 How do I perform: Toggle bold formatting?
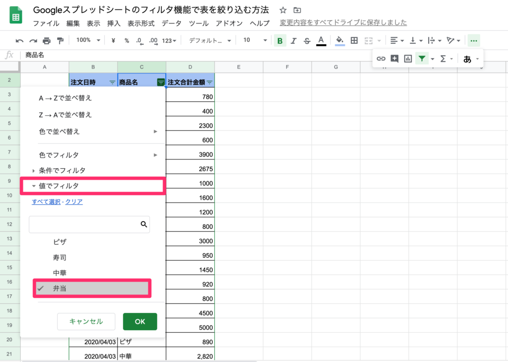[280, 40]
